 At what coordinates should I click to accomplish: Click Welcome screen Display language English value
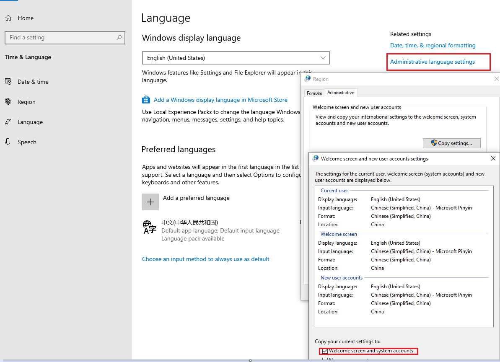[x=395, y=243]
